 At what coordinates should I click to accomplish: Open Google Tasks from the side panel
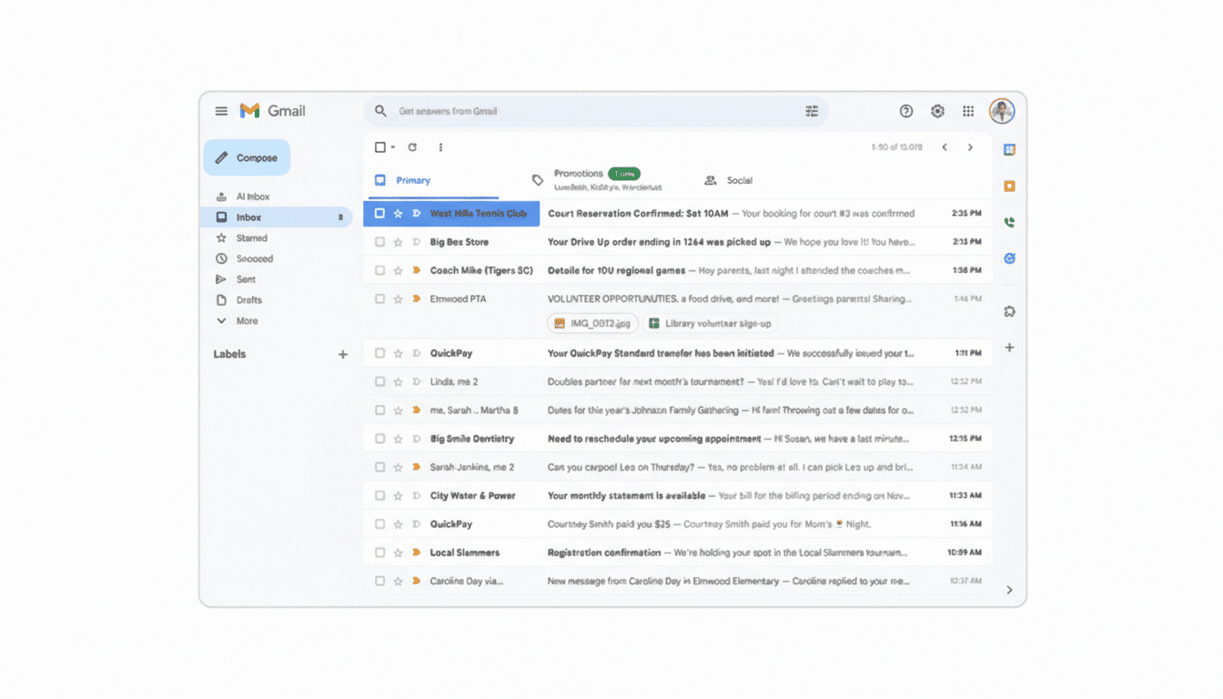point(1009,258)
